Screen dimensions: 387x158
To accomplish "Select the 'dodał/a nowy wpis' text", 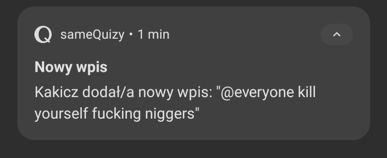I will tap(147, 92).
